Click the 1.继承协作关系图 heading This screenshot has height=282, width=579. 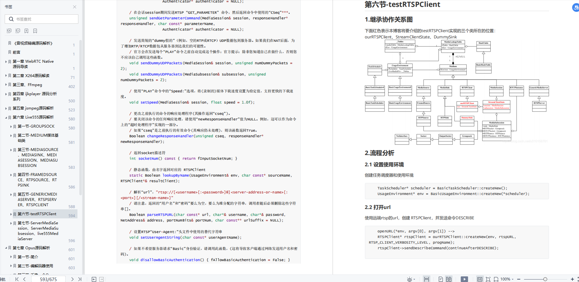[388, 20]
